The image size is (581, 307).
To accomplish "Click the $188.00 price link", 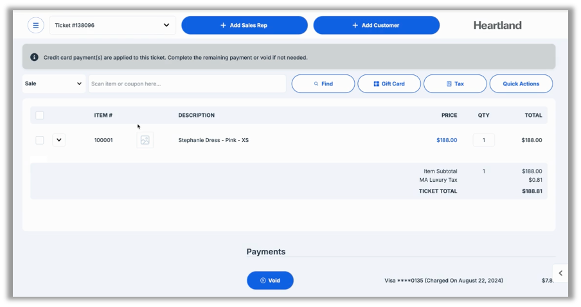I will [x=447, y=140].
